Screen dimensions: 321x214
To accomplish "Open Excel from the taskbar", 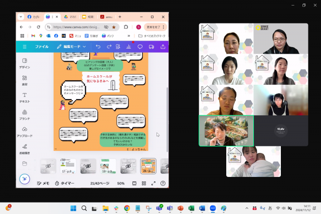I will point(191,208).
